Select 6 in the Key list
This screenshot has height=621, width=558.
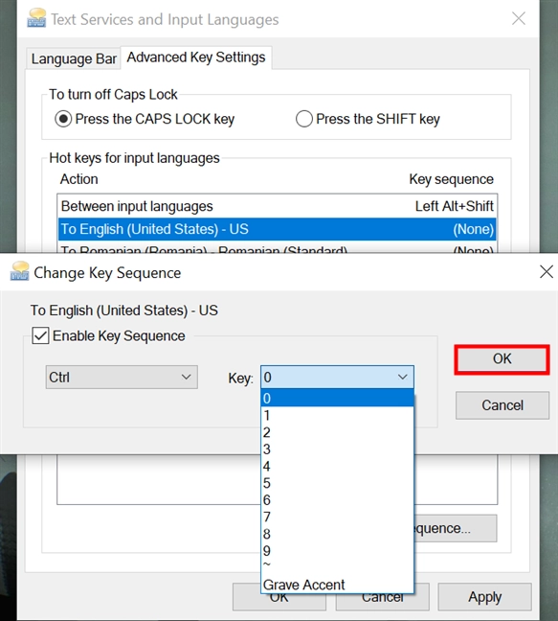tap(337, 500)
